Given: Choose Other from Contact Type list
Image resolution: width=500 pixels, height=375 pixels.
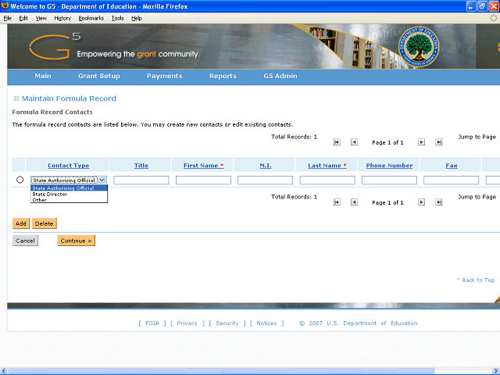Looking at the screenshot, I should [69, 200].
